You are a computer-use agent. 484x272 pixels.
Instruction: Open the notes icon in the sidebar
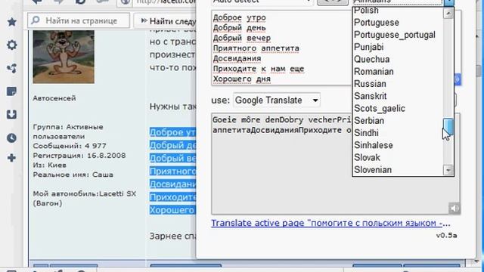[x=12, y=91]
